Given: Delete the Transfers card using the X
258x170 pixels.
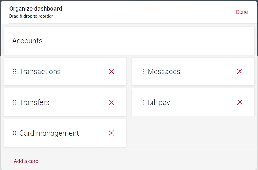Looking at the screenshot, I should [x=111, y=102].
